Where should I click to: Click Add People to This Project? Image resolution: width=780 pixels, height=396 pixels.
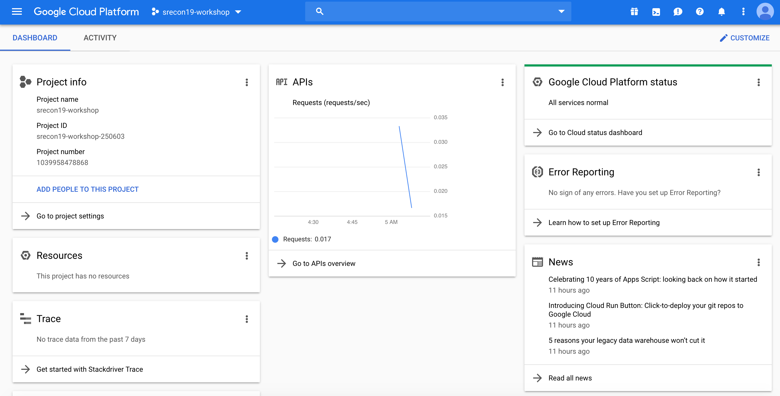pos(88,189)
